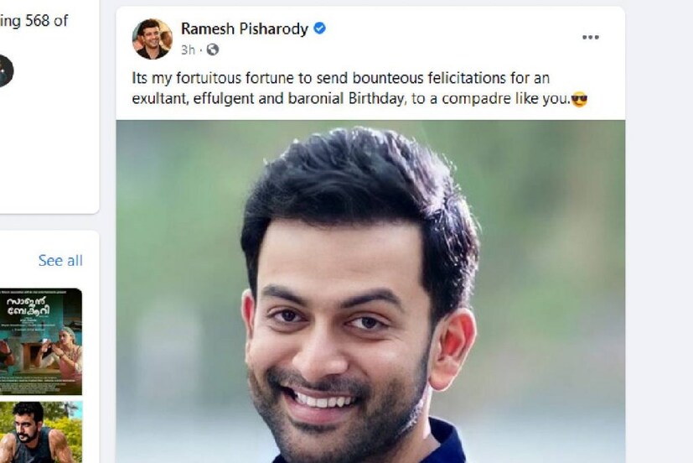Viewport: 693px width, 463px height.
Task: Click the See all link
Action: (x=60, y=261)
